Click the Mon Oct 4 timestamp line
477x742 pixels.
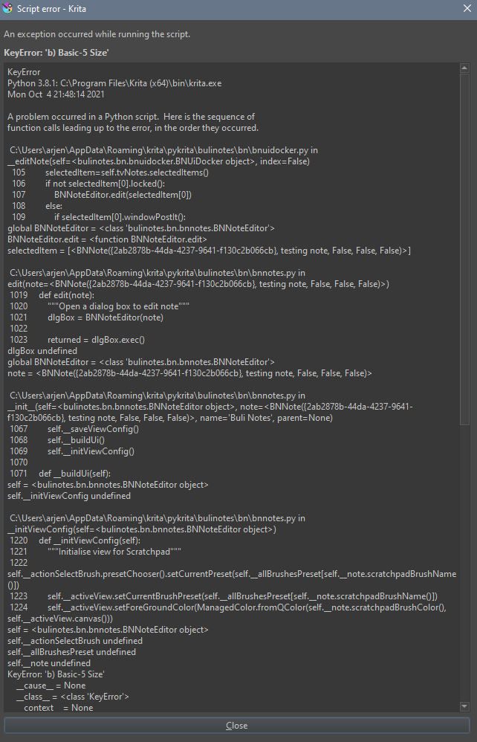pos(56,94)
